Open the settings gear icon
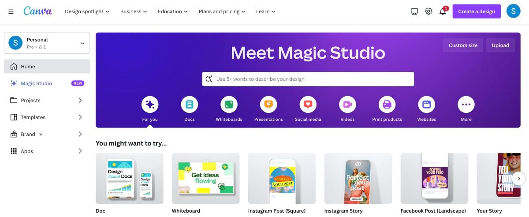 pyautogui.click(x=428, y=11)
